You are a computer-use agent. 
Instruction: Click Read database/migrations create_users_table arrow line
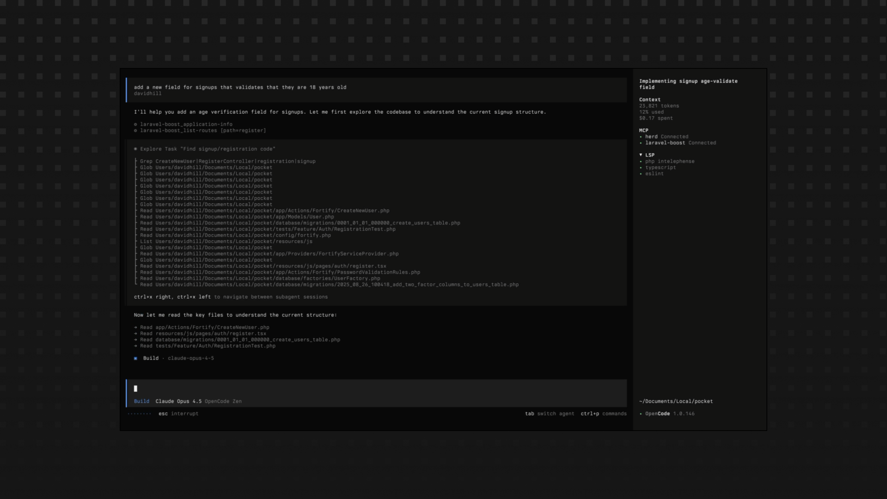[237, 340]
